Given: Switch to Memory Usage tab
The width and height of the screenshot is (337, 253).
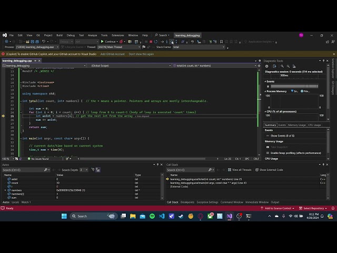Looking at the screenshot, I should click(x=296, y=125).
